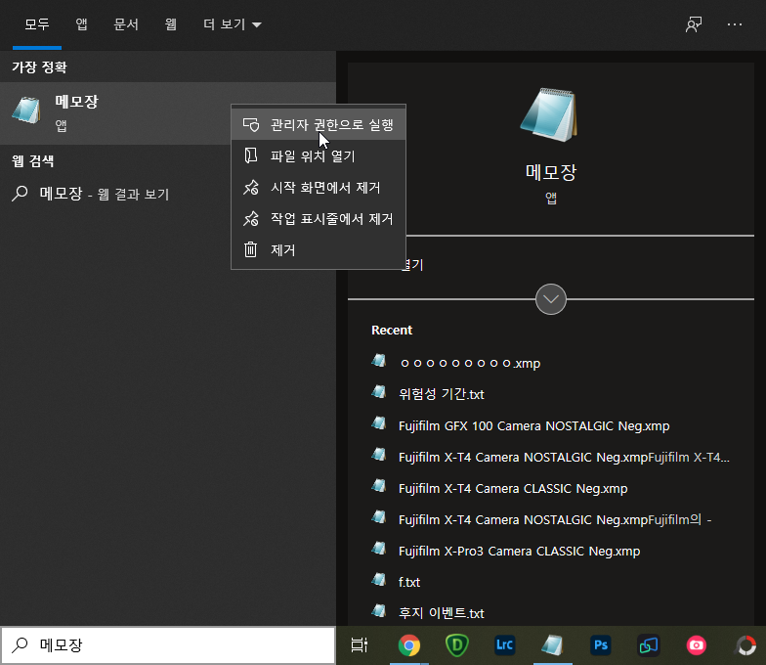Click the unpin icon beside 시작 화면에서 제거
The height and width of the screenshot is (665, 766).
(x=250, y=188)
